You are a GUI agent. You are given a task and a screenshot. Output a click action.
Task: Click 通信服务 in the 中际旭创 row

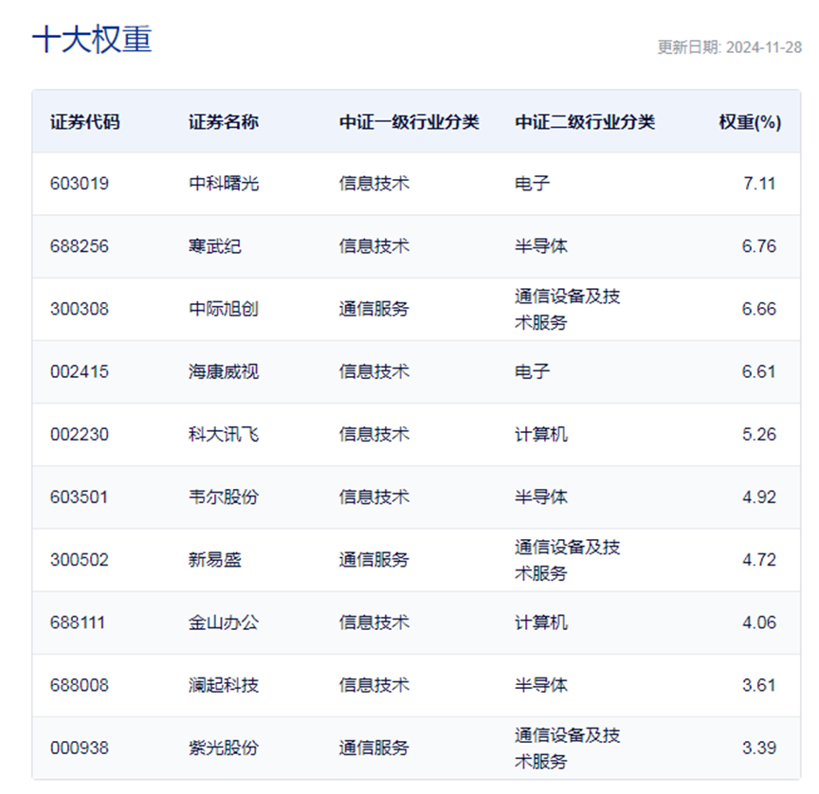[x=374, y=309]
